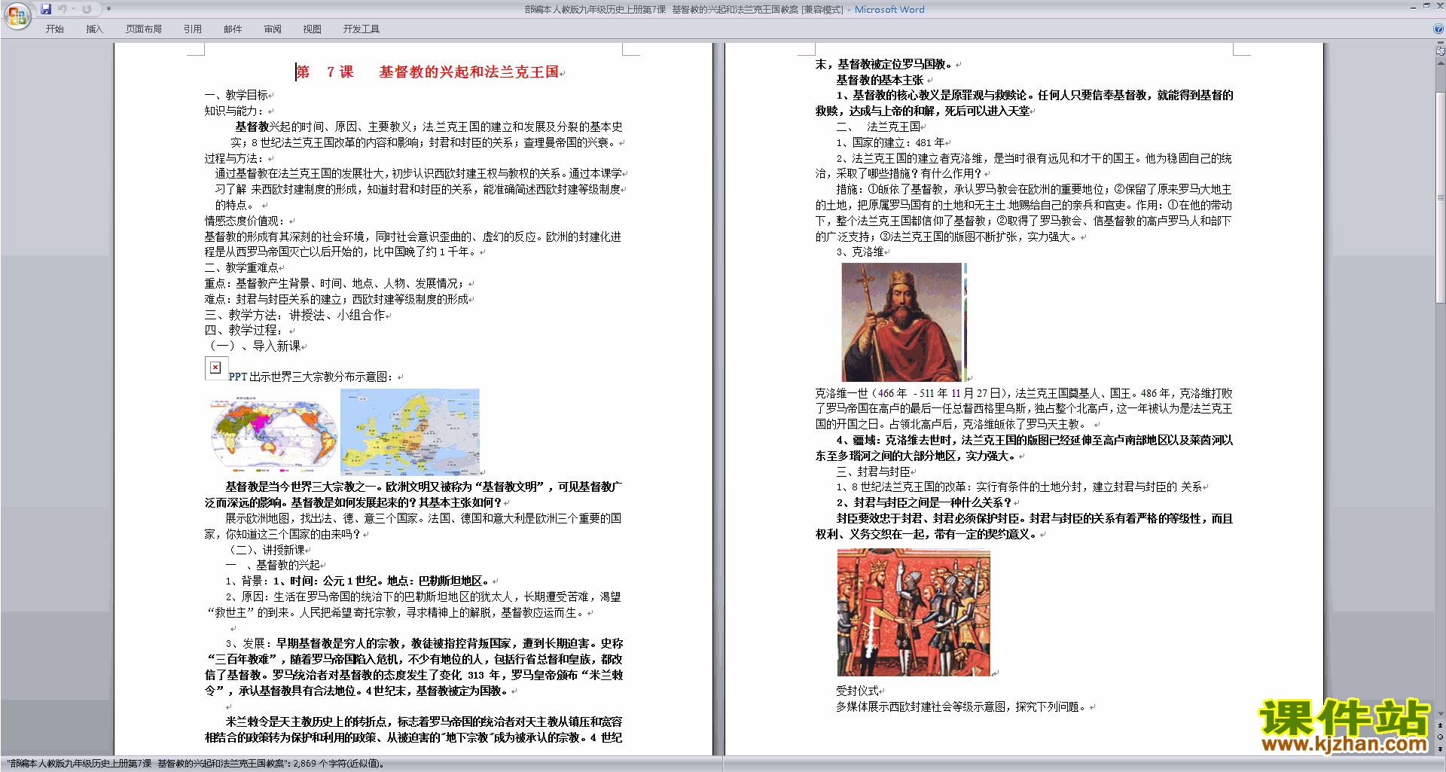Click the line 3、克洛维
Viewport: 1446px width, 772px height.
[860, 252]
